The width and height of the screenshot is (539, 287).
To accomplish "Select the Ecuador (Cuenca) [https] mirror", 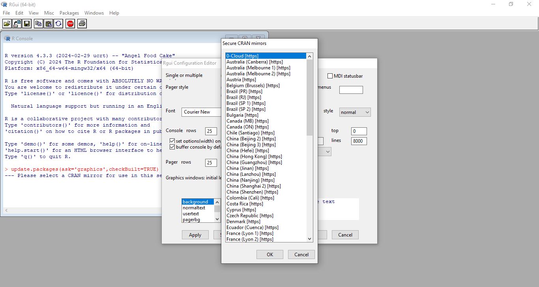I will coord(266,227).
